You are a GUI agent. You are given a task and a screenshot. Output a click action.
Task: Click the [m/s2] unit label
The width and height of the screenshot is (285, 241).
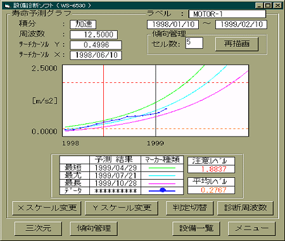45,101
